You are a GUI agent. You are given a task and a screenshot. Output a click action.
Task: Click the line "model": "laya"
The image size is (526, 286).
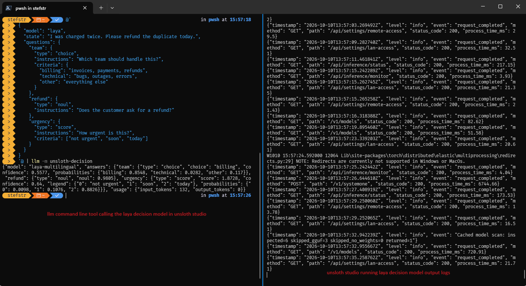pyautogui.click(x=45, y=31)
